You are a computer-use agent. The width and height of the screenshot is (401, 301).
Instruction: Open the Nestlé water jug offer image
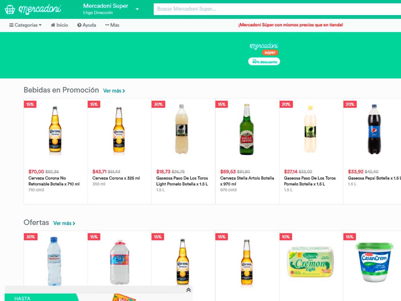pyautogui.click(x=120, y=262)
